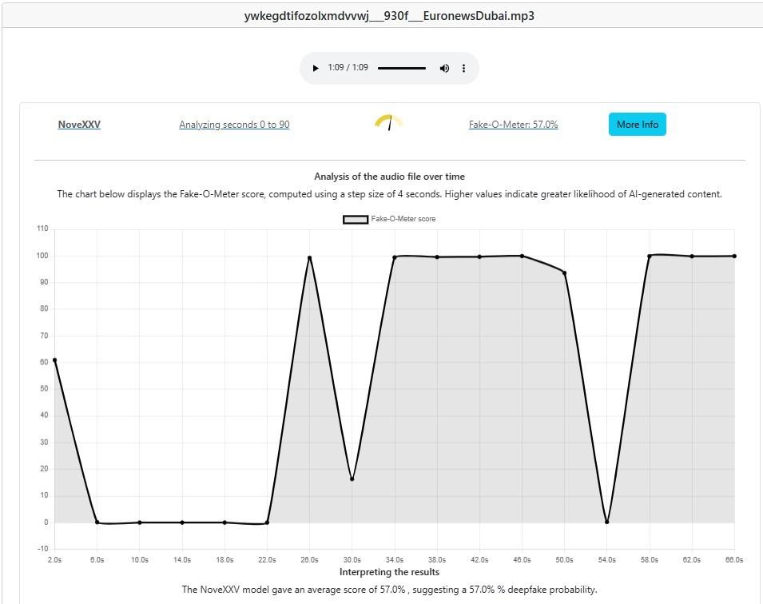Select the data point at 50.0s

click(x=564, y=273)
